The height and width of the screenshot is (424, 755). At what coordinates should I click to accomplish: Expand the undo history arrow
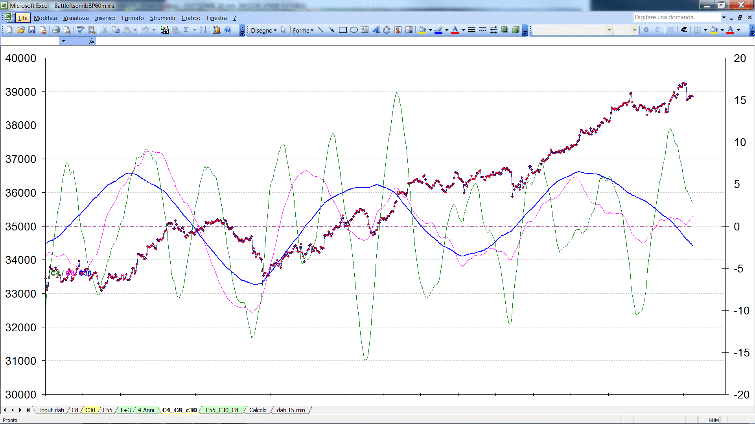tap(154, 30)
